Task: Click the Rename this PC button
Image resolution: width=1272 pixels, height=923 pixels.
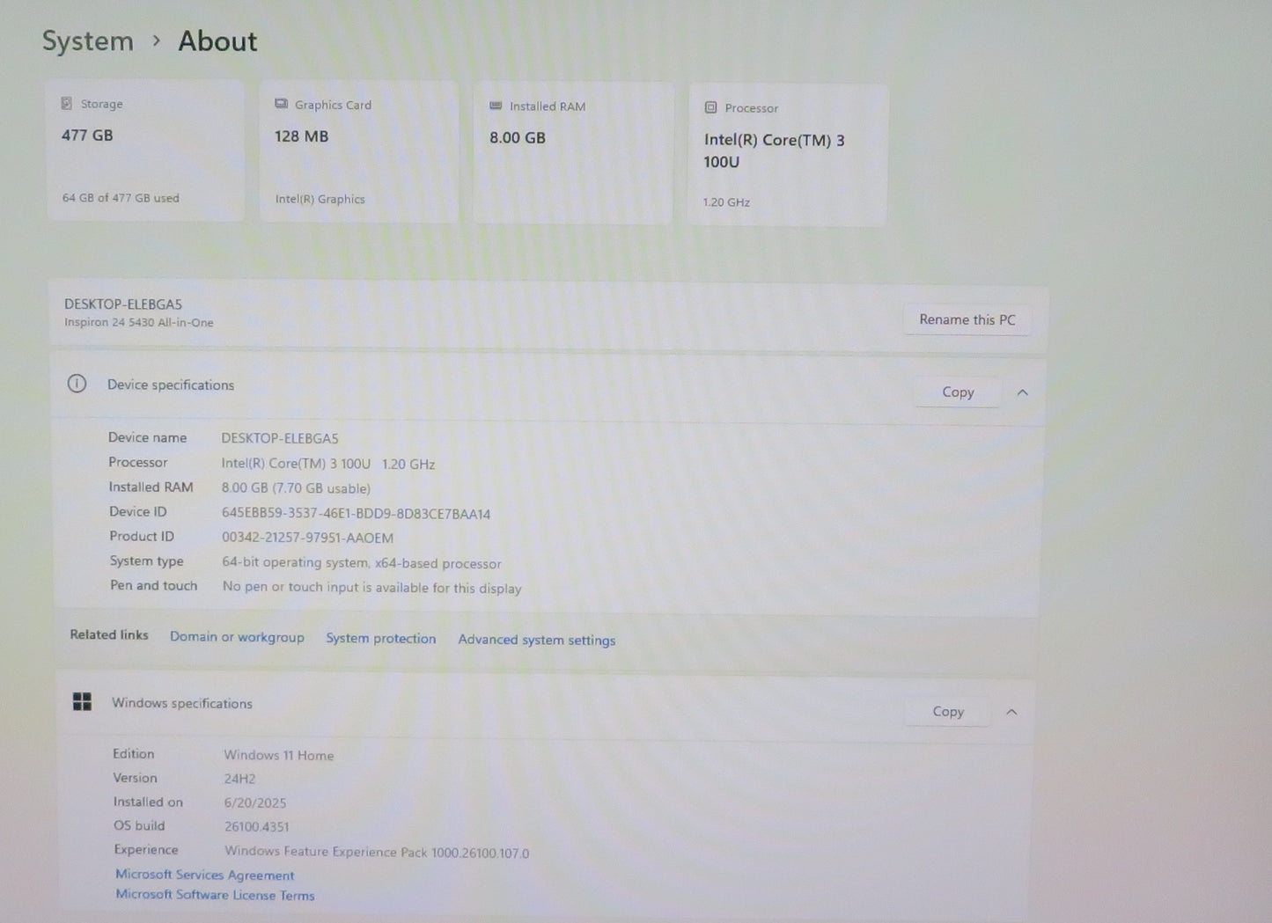Action: tap(967, 319)
